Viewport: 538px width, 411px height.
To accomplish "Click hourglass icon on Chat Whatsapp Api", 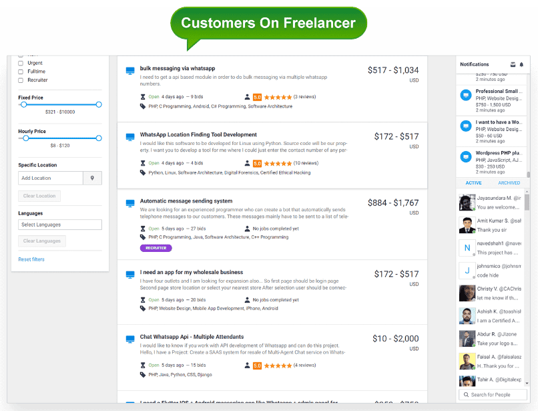I will 143,365.
